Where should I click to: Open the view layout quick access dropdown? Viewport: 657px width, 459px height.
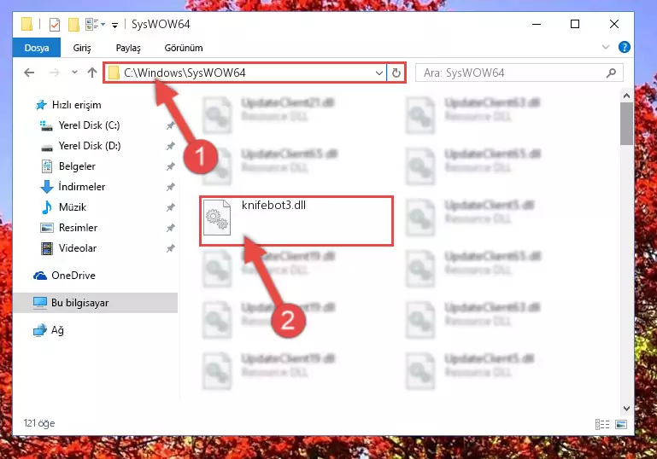[95, 24]
